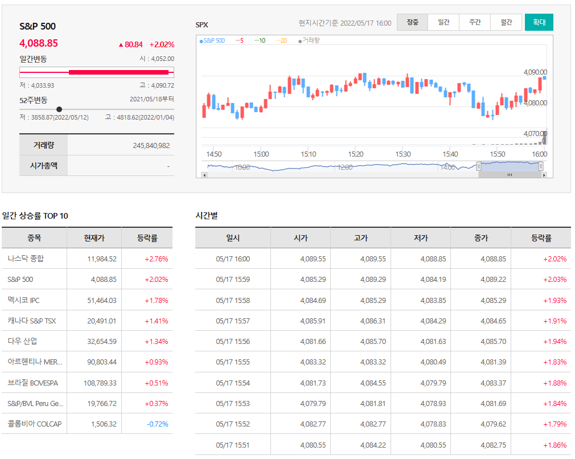Image resolution: width=575 pixels, height=459 pixels.
Task: Click the 현지시간기준 2022/05/17 16:00 timestamp
Action: click(344, 23)
